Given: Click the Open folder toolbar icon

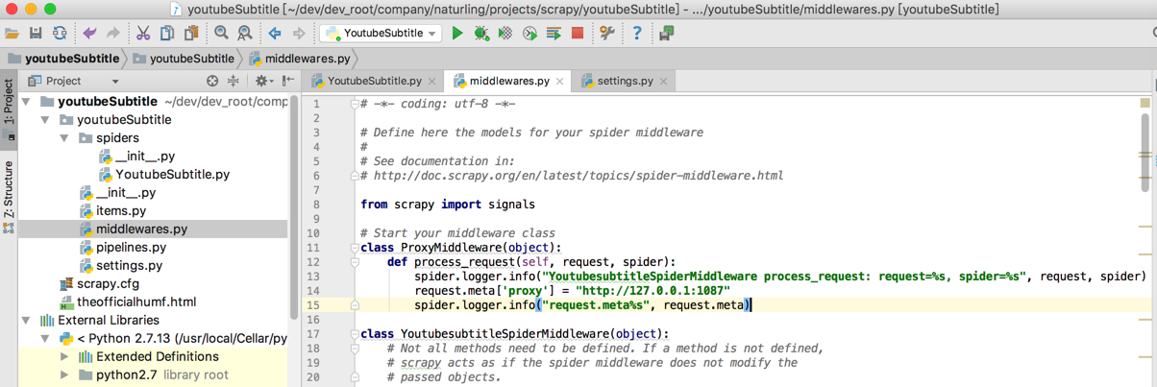Looking at the screenshot, I should coord(12,33).
